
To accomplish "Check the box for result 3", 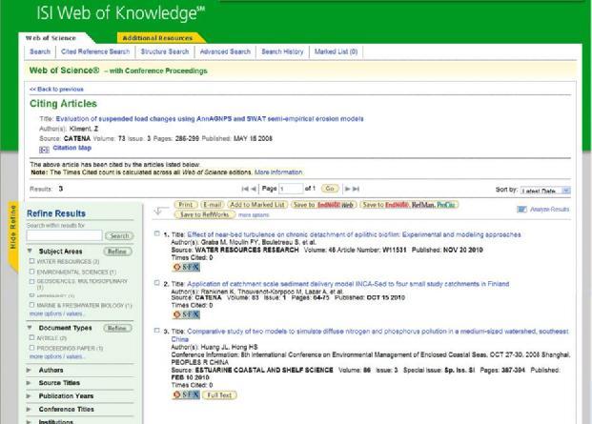I will coord(157,331).
